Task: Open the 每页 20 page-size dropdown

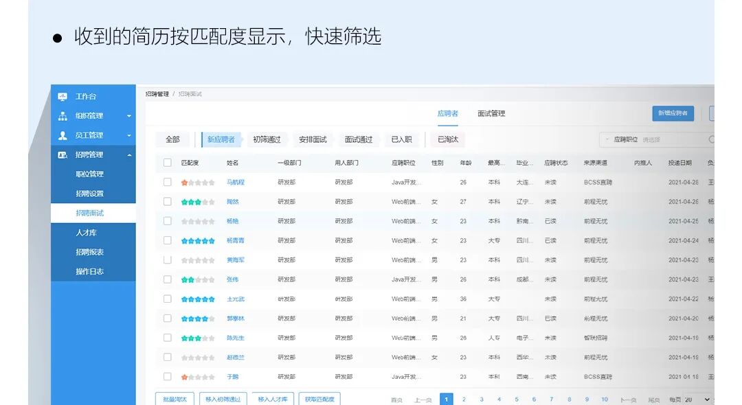Action: click(x=697, y=400)
